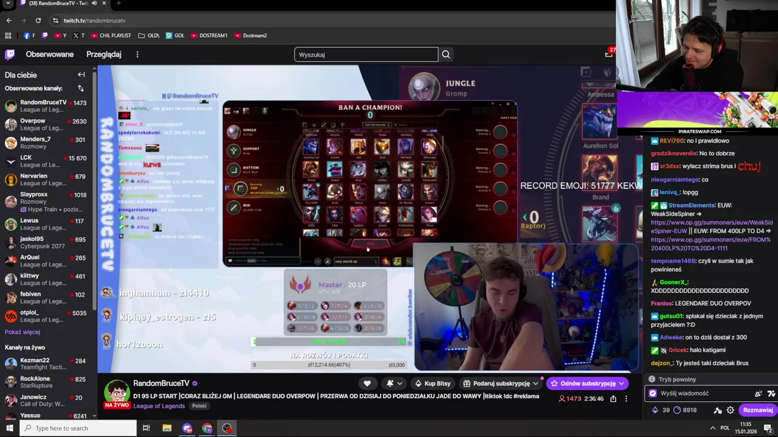Open the X (Twitter) T bookmark
This screenshot has width=778, height=437.
tap(79, 35)
